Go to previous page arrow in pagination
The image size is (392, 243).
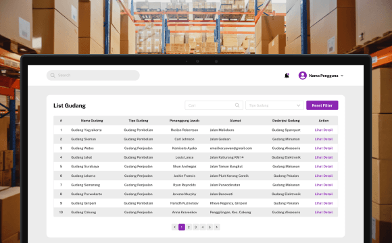[x=175, y=227]
